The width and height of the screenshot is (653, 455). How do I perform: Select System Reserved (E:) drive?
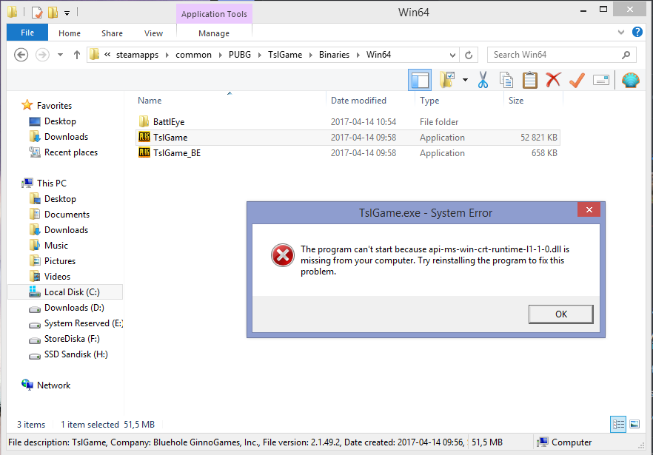pyautogui.click(x=83, y=323)
